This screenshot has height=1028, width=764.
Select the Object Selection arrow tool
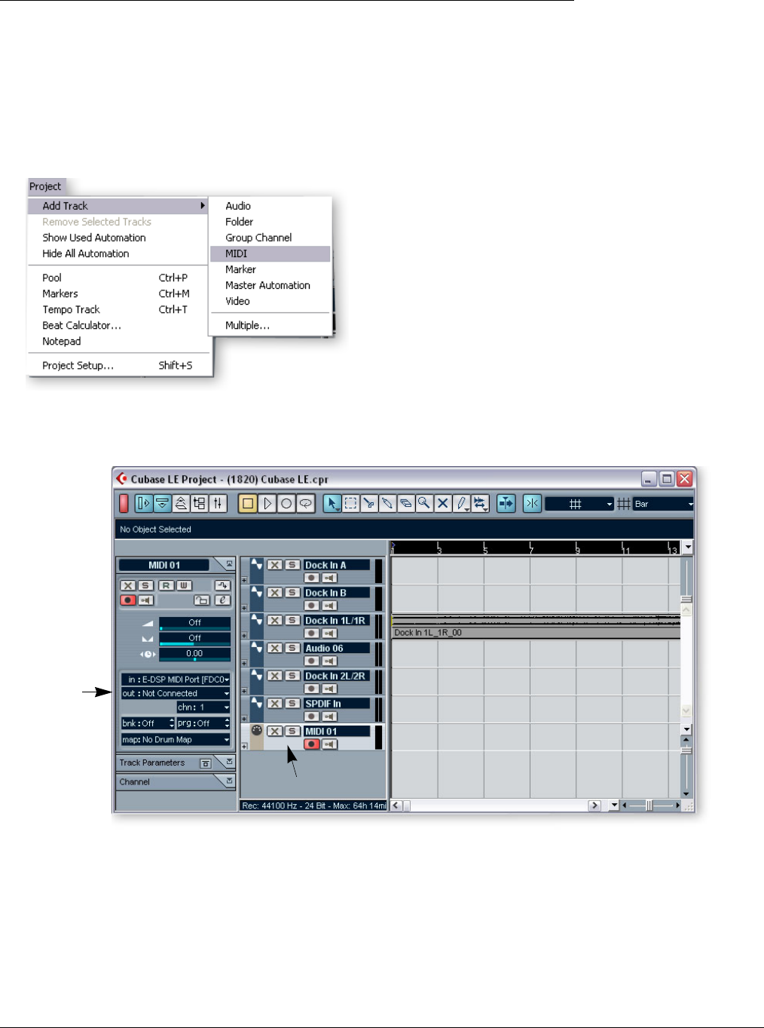[332, 504]
